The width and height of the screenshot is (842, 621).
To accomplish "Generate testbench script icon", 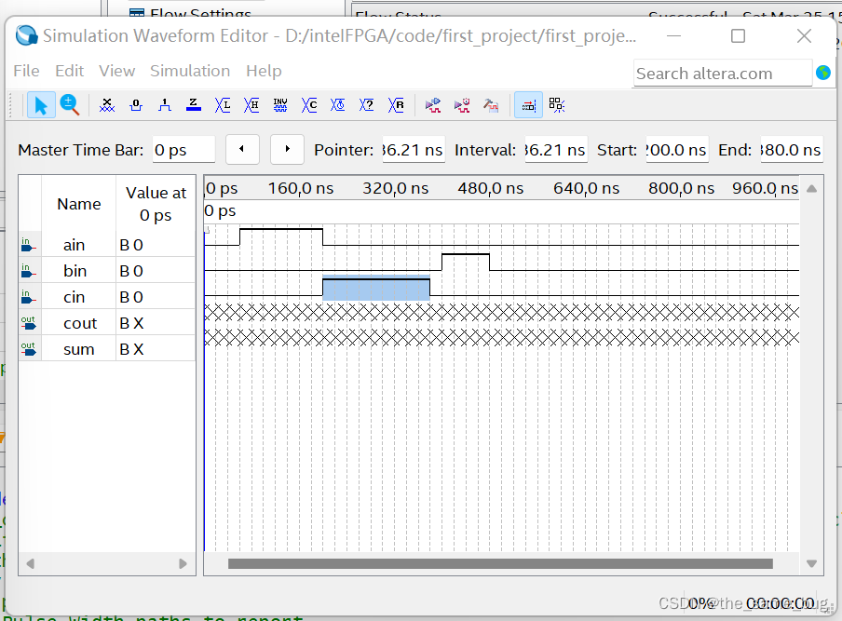I will pos(491,105).
